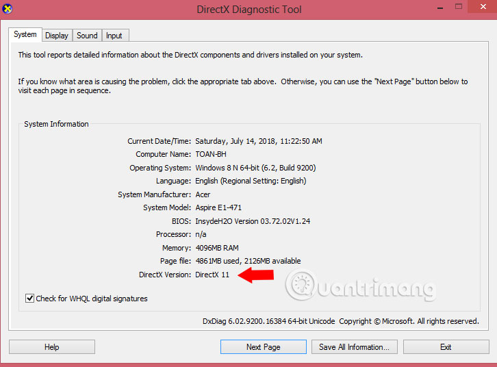Click the 'Copyright © Microsoft. All rights reserved.' text
Image resolution: width=497 pixels, height=367 pixels.
(409, 321)
